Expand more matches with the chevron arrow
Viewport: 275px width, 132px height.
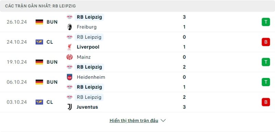[x=163, y=120]
